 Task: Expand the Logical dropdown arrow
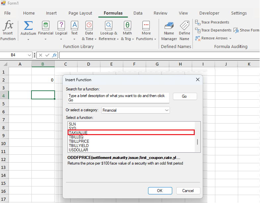(61, 39)
